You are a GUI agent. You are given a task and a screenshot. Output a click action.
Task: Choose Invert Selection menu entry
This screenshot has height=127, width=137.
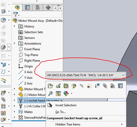point(66,105)
